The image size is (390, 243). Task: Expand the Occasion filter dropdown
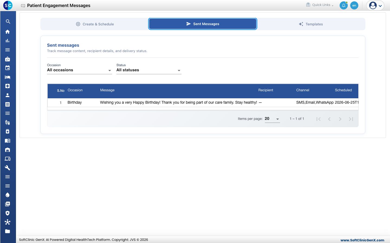pos(80,70)
